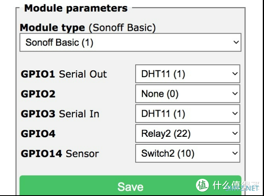This screenshot has width=264, height=196.
Task: Click the chevron arrow of GPIO1 selector
Action: pos(235,74)
